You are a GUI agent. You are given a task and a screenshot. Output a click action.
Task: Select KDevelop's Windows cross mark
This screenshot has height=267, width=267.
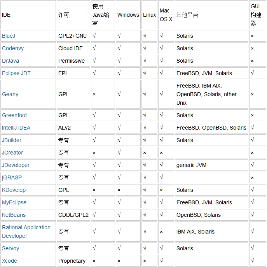(x=119, y=190)
